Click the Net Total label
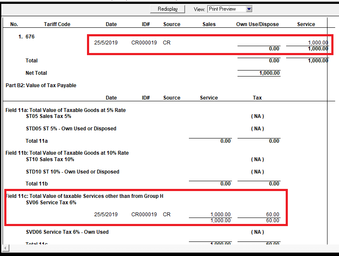 click(36, 73)
